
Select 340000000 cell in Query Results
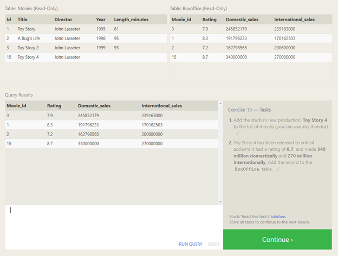pos(90,144)
